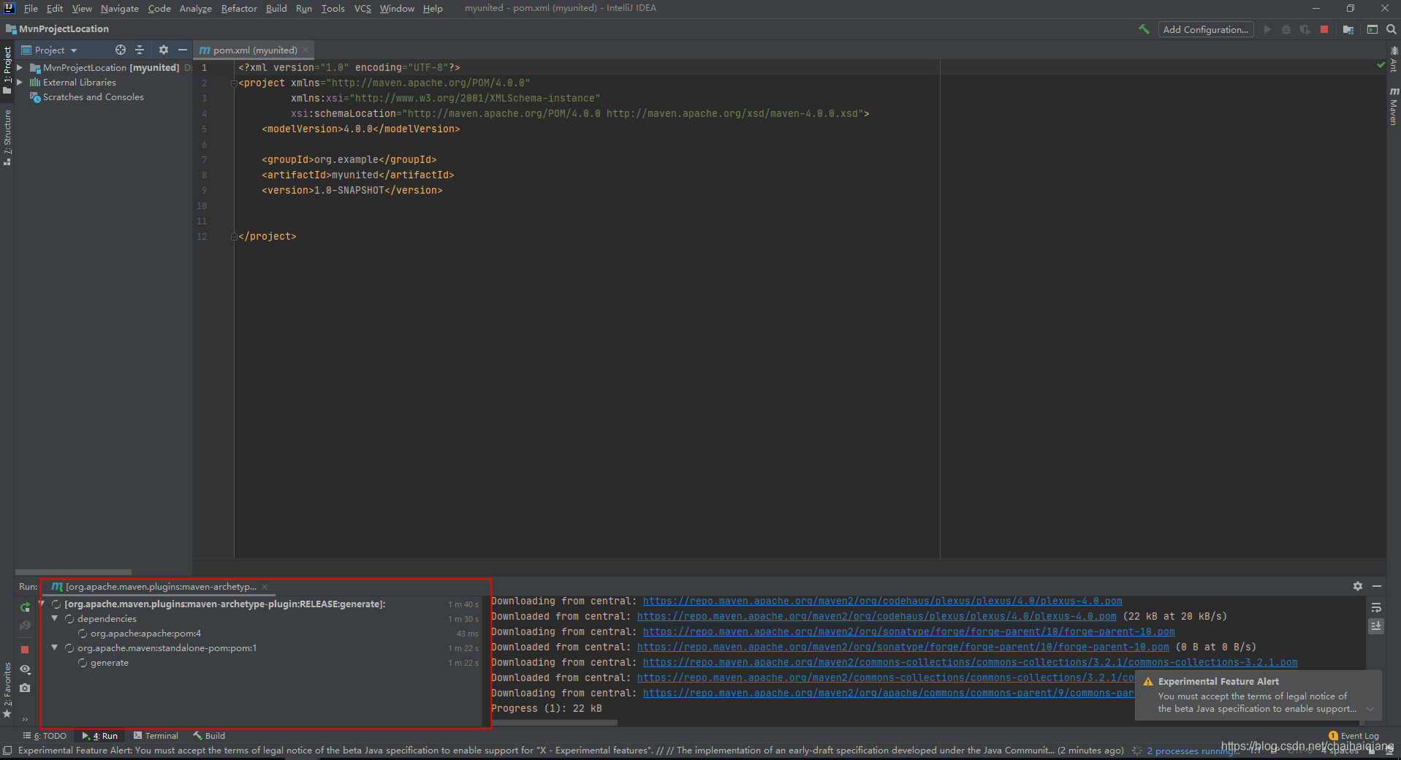Stop Maven run with red square in Run panel
This screenshot has width=1401, height=760.
(25, 649)
